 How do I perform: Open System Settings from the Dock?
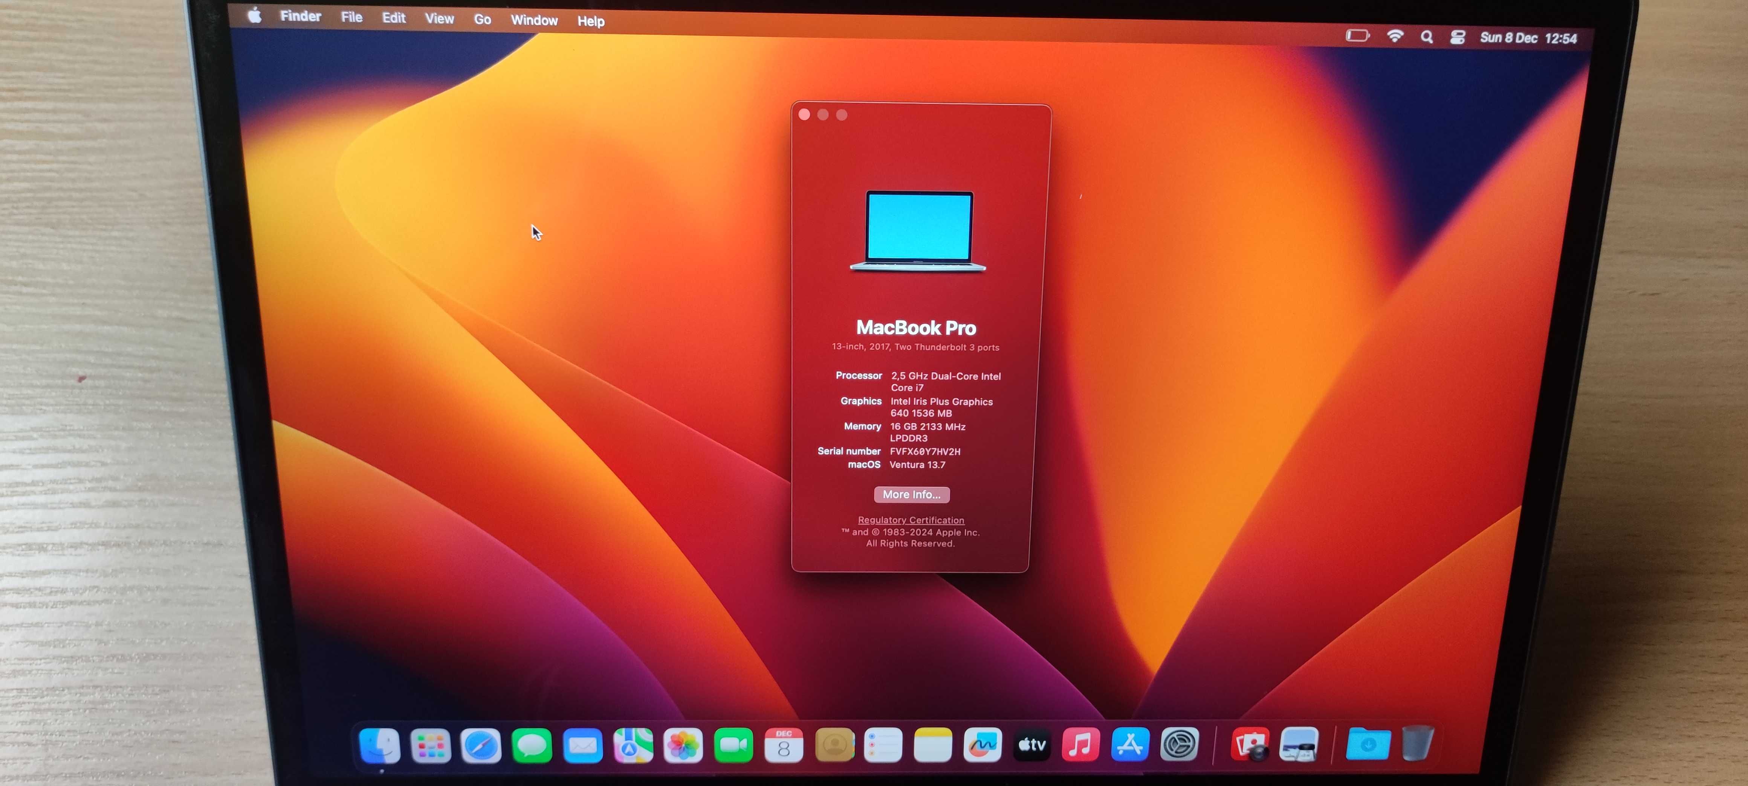click(1180, 745)
